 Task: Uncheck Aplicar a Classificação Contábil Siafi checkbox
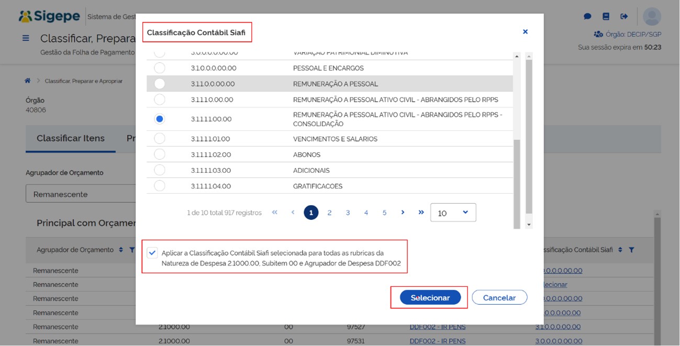pos(152,253)
